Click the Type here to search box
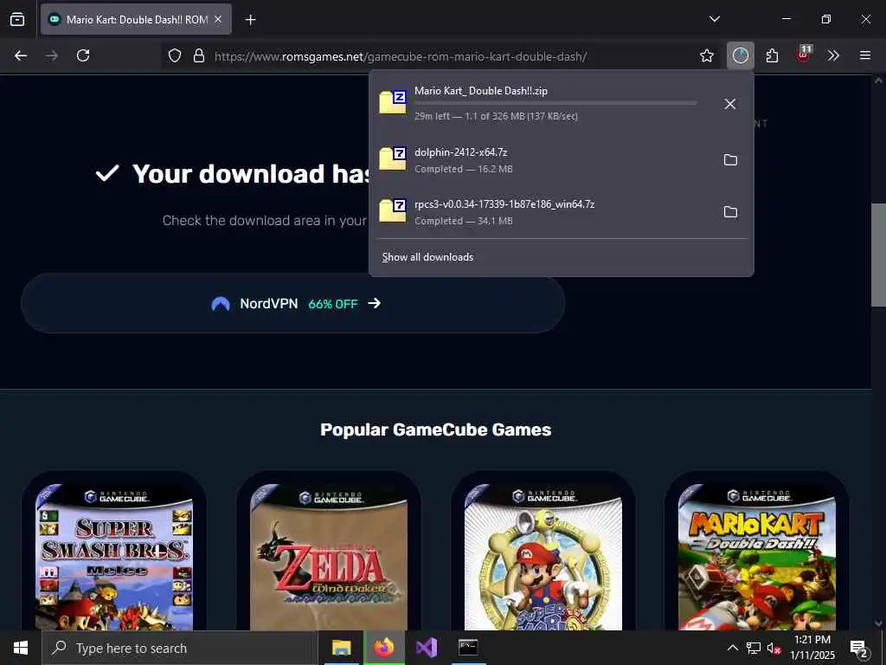Image resolution: width=886 pixels, height=665 pixels. (x=180, y=648)
